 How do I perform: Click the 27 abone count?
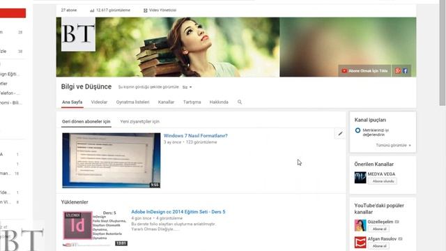69,10
